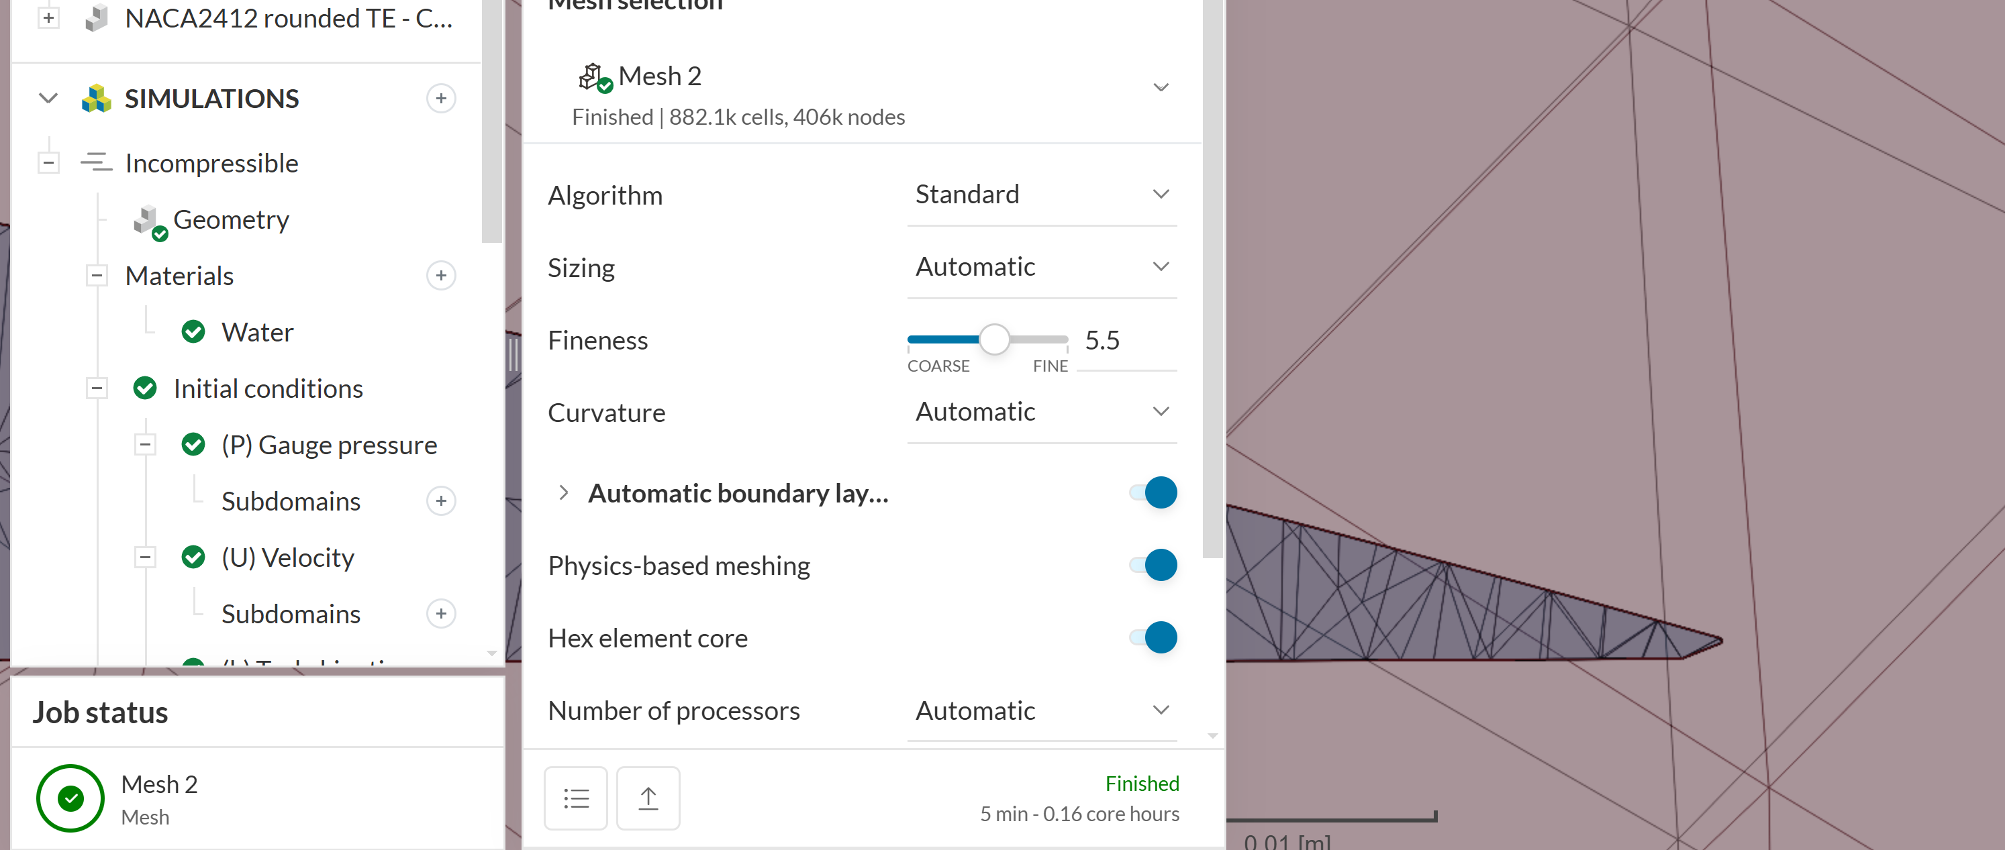
Task: Add a material via Materials plus icon
Action: tap(440, 276)
